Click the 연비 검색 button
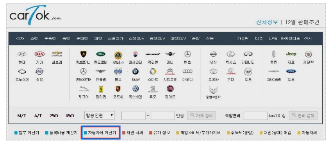This screenshot has width=330, height=146. pos(303,116)
